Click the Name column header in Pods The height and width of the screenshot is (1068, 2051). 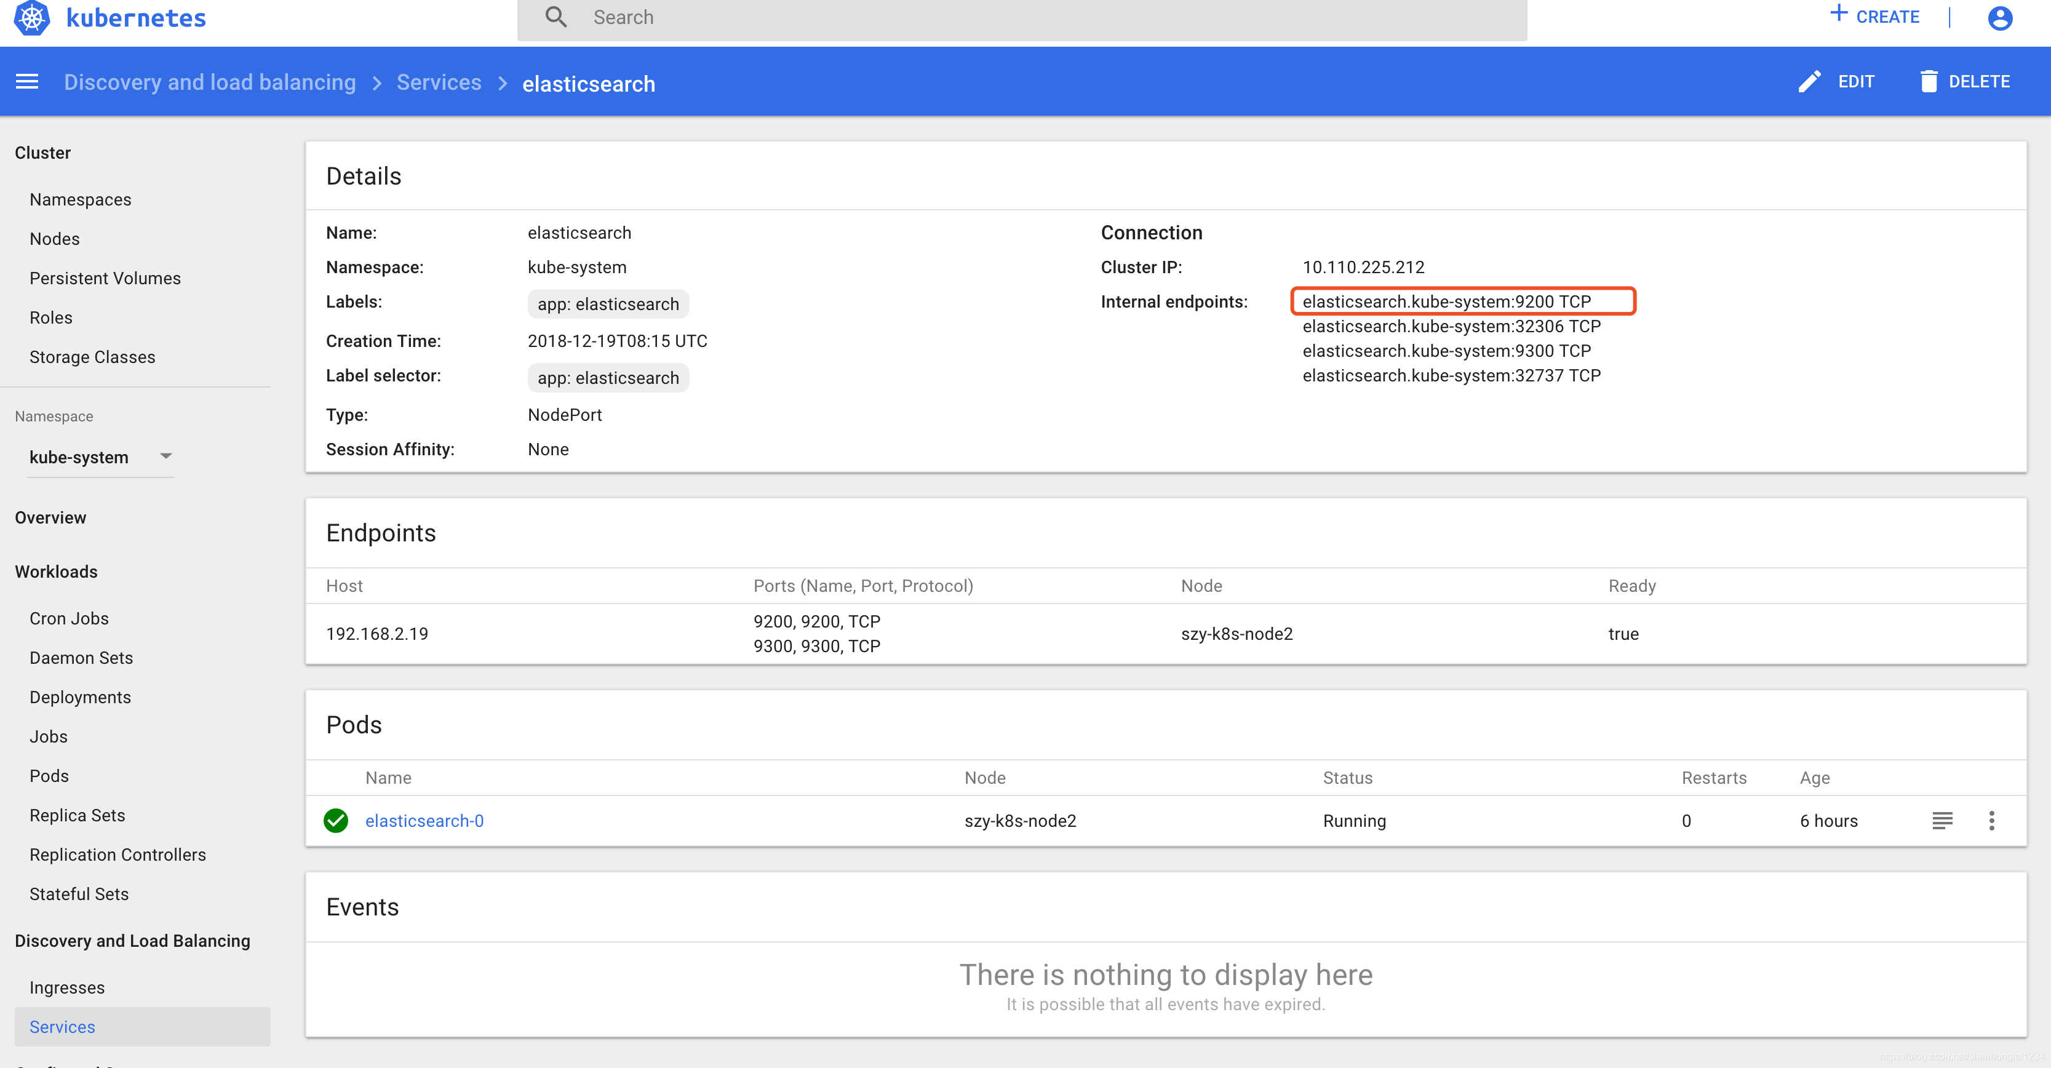tap(389, 778)
